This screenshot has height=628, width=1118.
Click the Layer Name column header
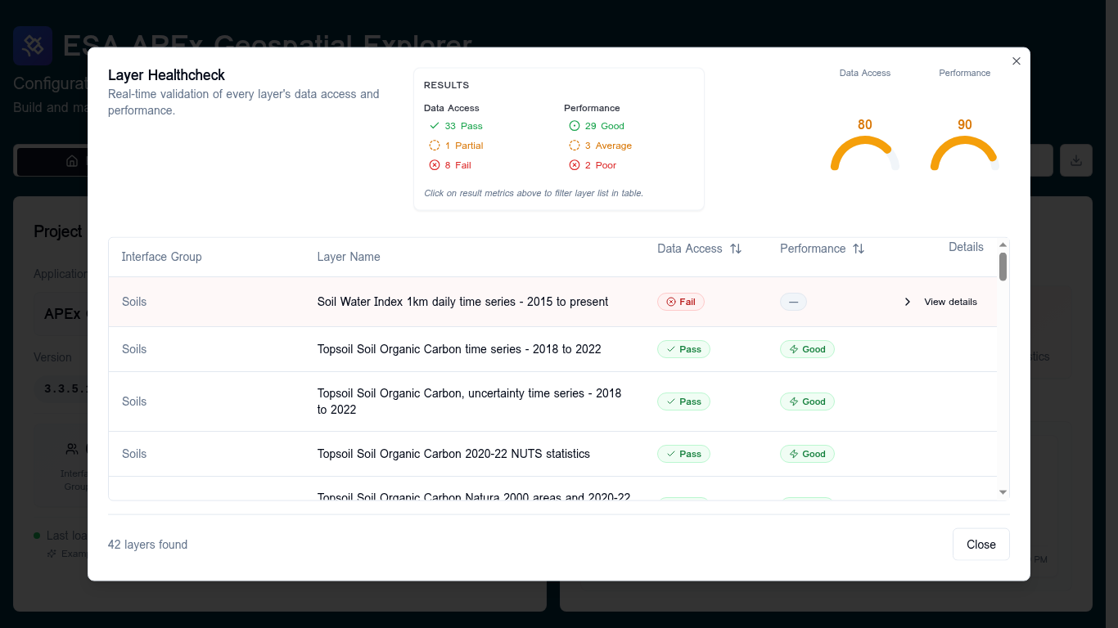tap(349, 257)
